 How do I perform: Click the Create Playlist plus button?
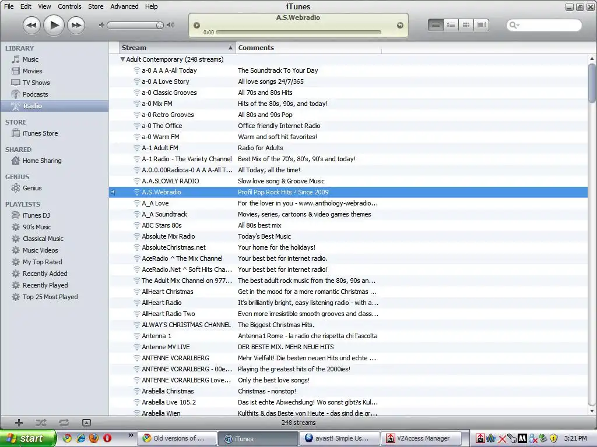point(19,423)
